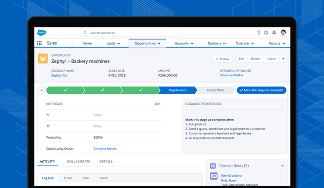The image size is (324, 188).
Task: Select the Task activity tab
Action: point(86,178)
